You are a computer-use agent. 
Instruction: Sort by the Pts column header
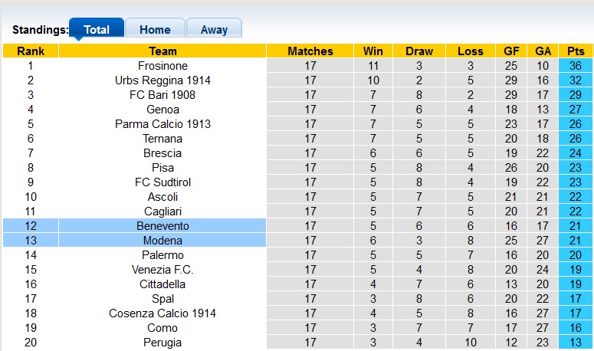point(576,51)
